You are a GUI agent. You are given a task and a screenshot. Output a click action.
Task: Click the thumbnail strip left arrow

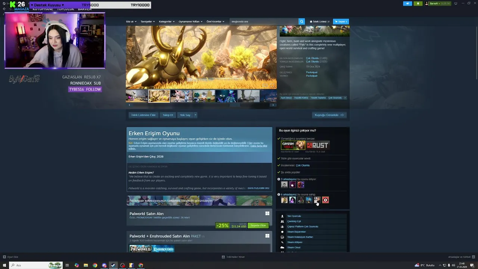(x=129, y=105)
